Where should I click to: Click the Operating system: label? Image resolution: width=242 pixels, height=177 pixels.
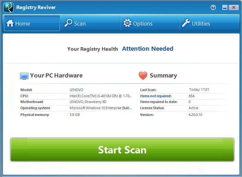tap(35, 108)
